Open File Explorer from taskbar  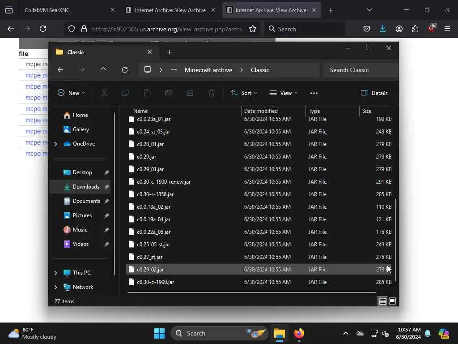(x=279, y=333)
